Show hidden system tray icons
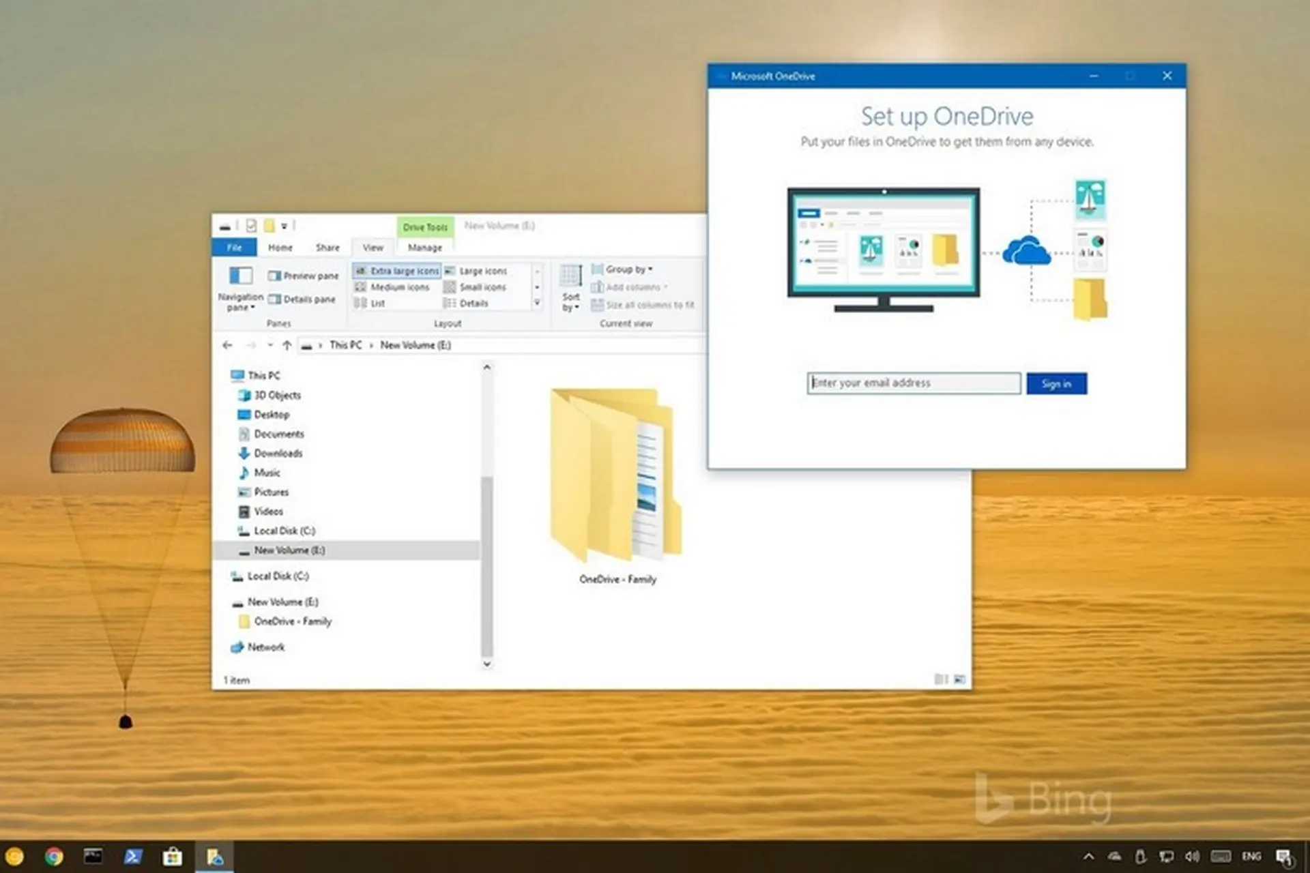This screenshot has width=1310, height=873. click(1088, 857)
